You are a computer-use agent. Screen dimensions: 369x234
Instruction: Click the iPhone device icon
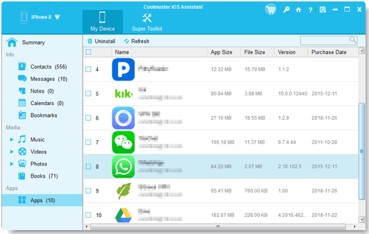[24, 17]
